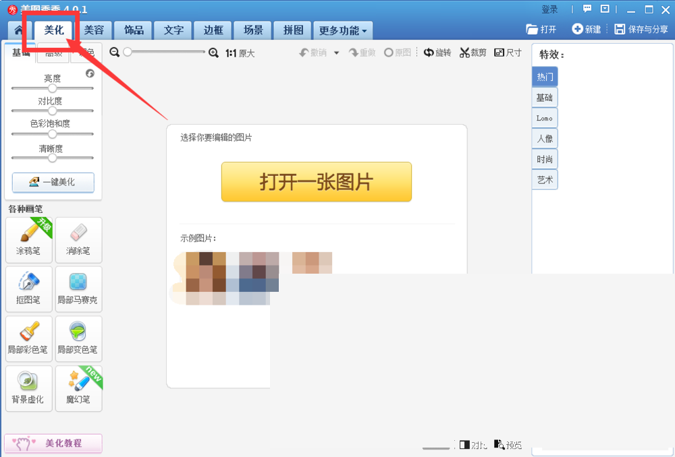Image resolution: width=675 pixels, height=457 pixels.
Task: Open the 预览 preview
Action: click(508, 445)
